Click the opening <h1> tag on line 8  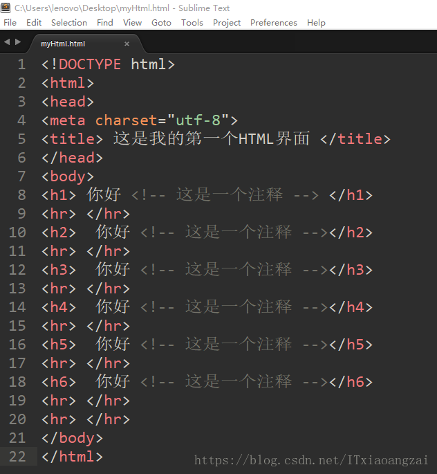pos(59,195)
